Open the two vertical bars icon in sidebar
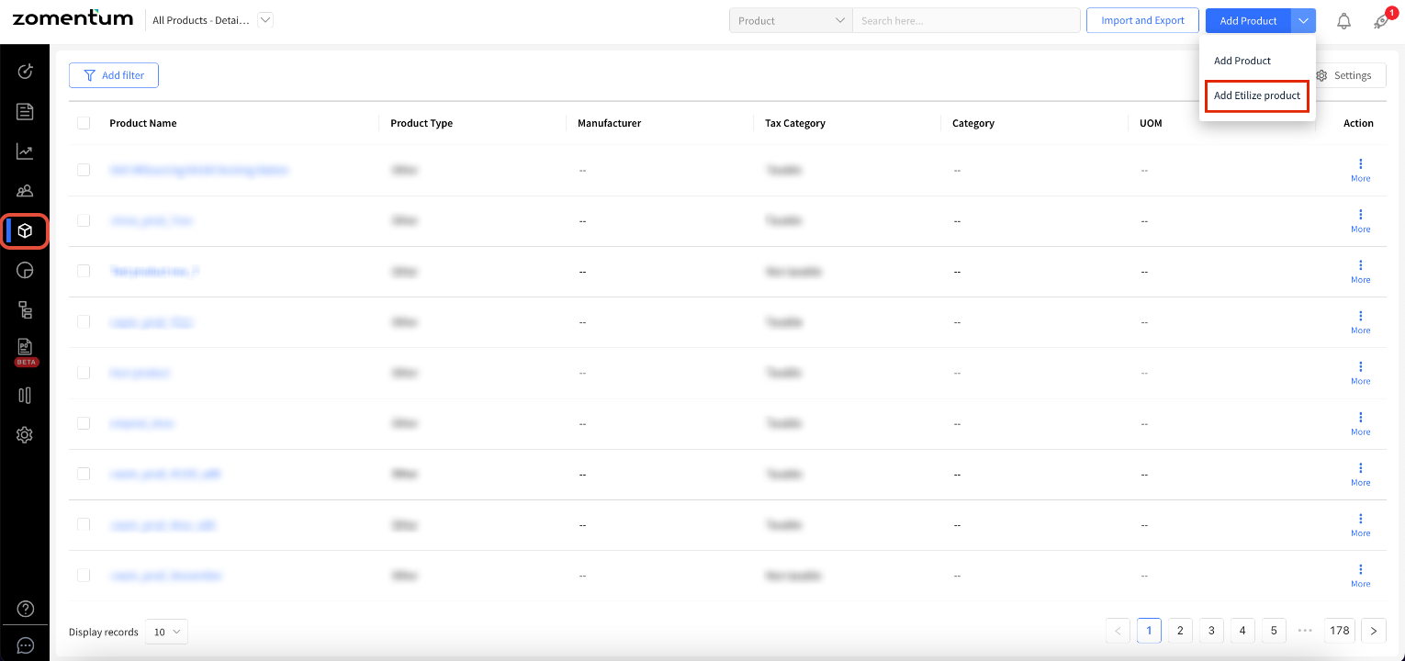The image size is (1405, 661). 25,395
